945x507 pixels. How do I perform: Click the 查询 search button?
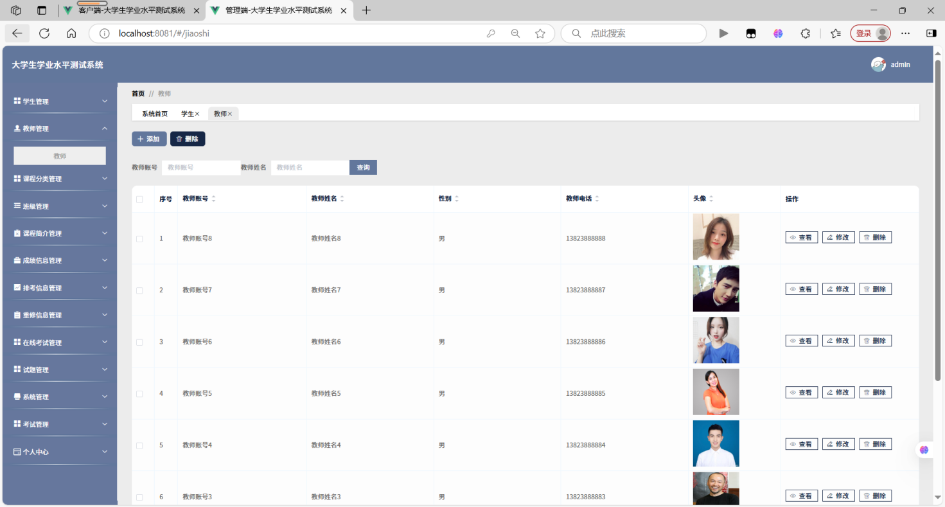click(x=363, y=168)
